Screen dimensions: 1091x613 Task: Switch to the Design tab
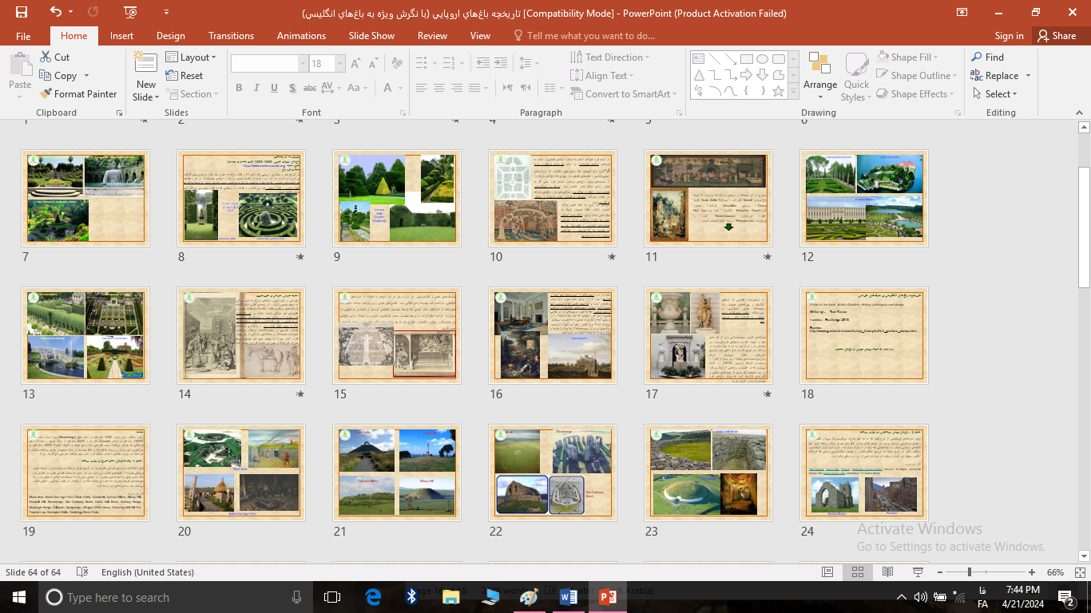coord(170,36)
